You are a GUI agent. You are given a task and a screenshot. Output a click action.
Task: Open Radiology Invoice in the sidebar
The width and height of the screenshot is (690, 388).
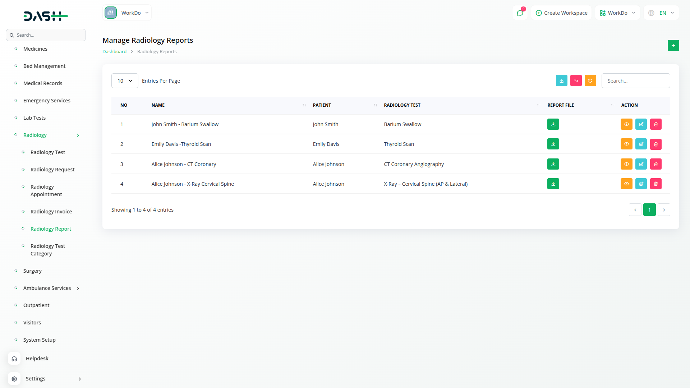51,212
